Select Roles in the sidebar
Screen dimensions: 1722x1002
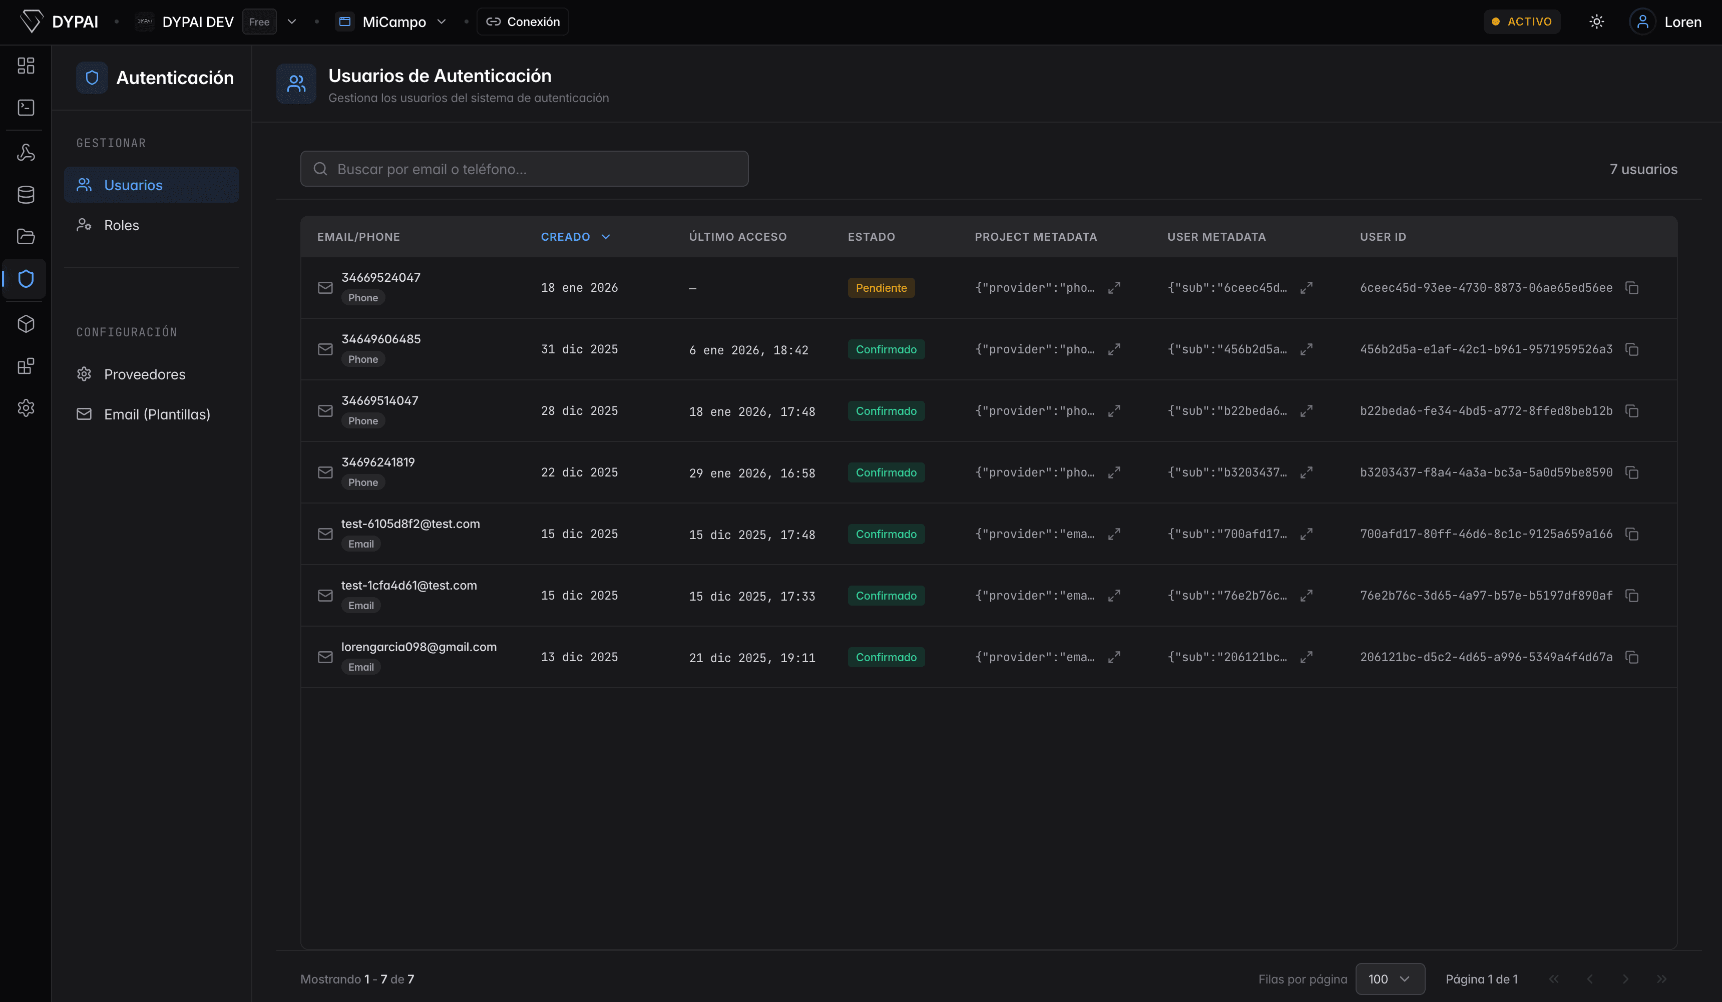click(152, 225)
